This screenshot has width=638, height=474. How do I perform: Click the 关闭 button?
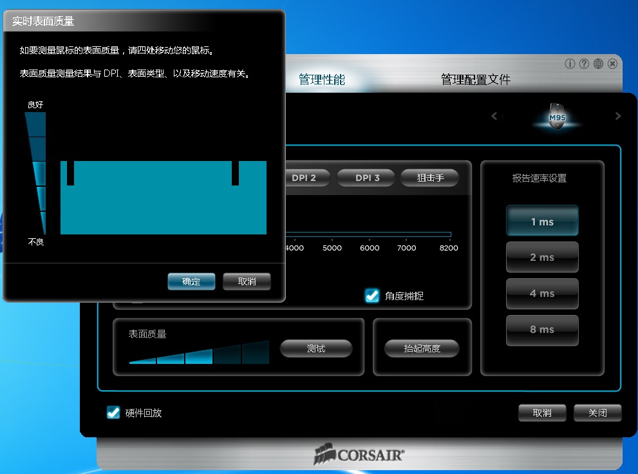(597, 413)
